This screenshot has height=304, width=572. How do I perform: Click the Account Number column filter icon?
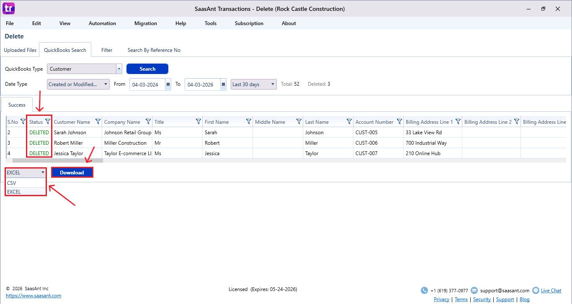pyautogui.click(x=399, y=122)
